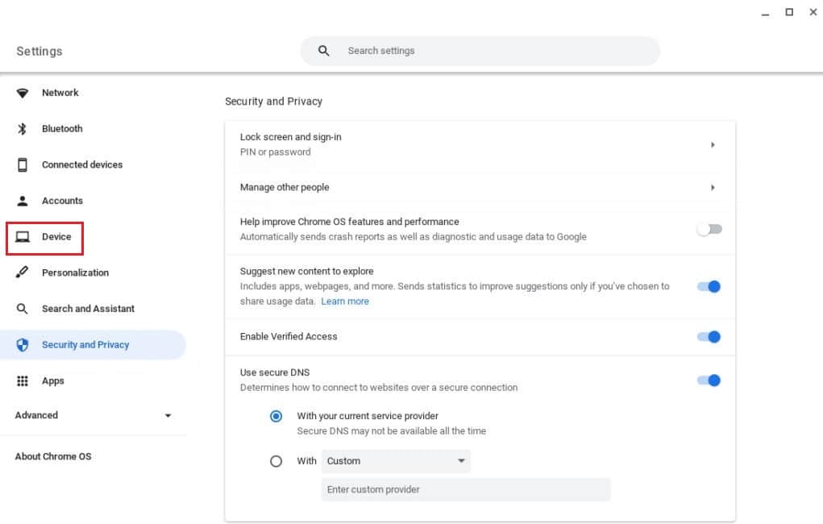Click the Apps grid icon
This screenshot has width=823, height=524.
[22, 381]
